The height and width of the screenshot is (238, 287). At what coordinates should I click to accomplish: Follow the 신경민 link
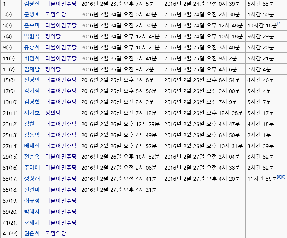[x=32, y=80]
